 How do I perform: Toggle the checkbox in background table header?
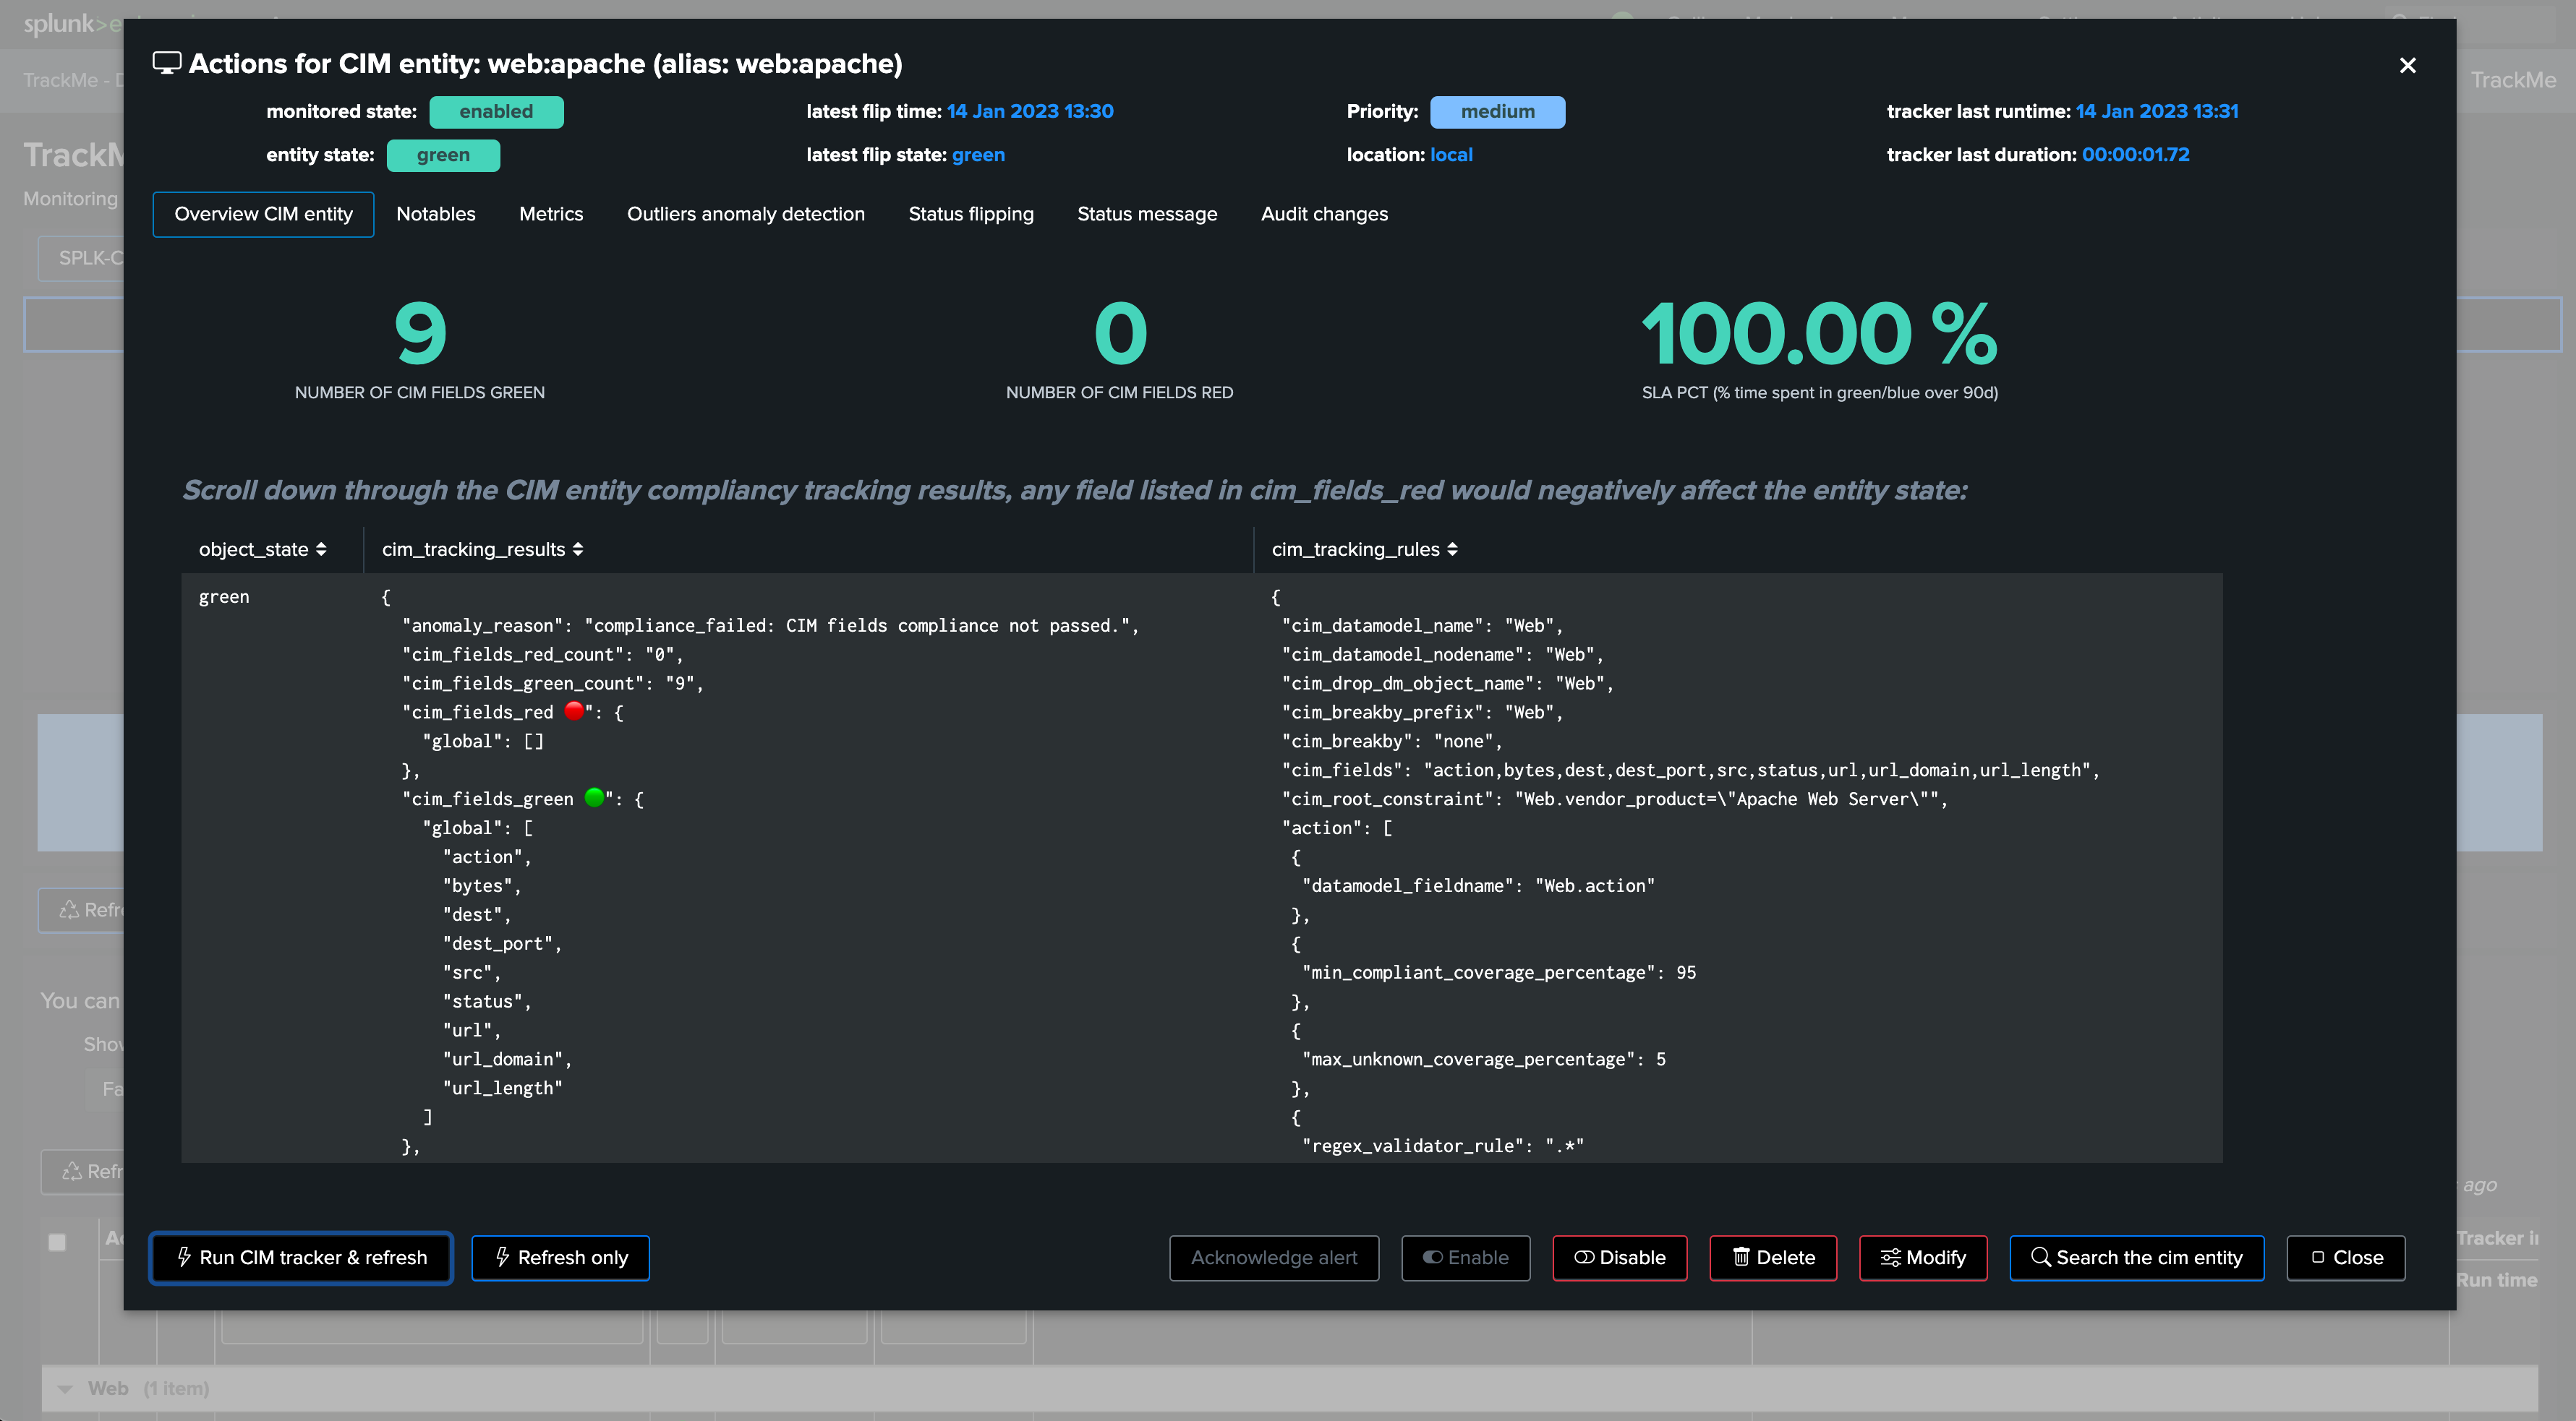(57, 1242)
